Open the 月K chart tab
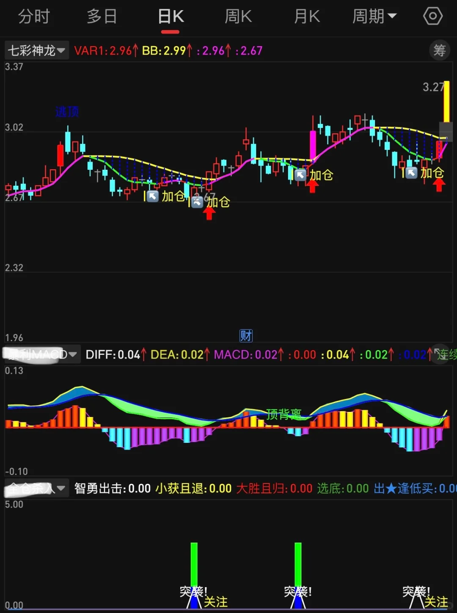The width and height of the screenshot is (457, 613). click(x=307, y=17)
